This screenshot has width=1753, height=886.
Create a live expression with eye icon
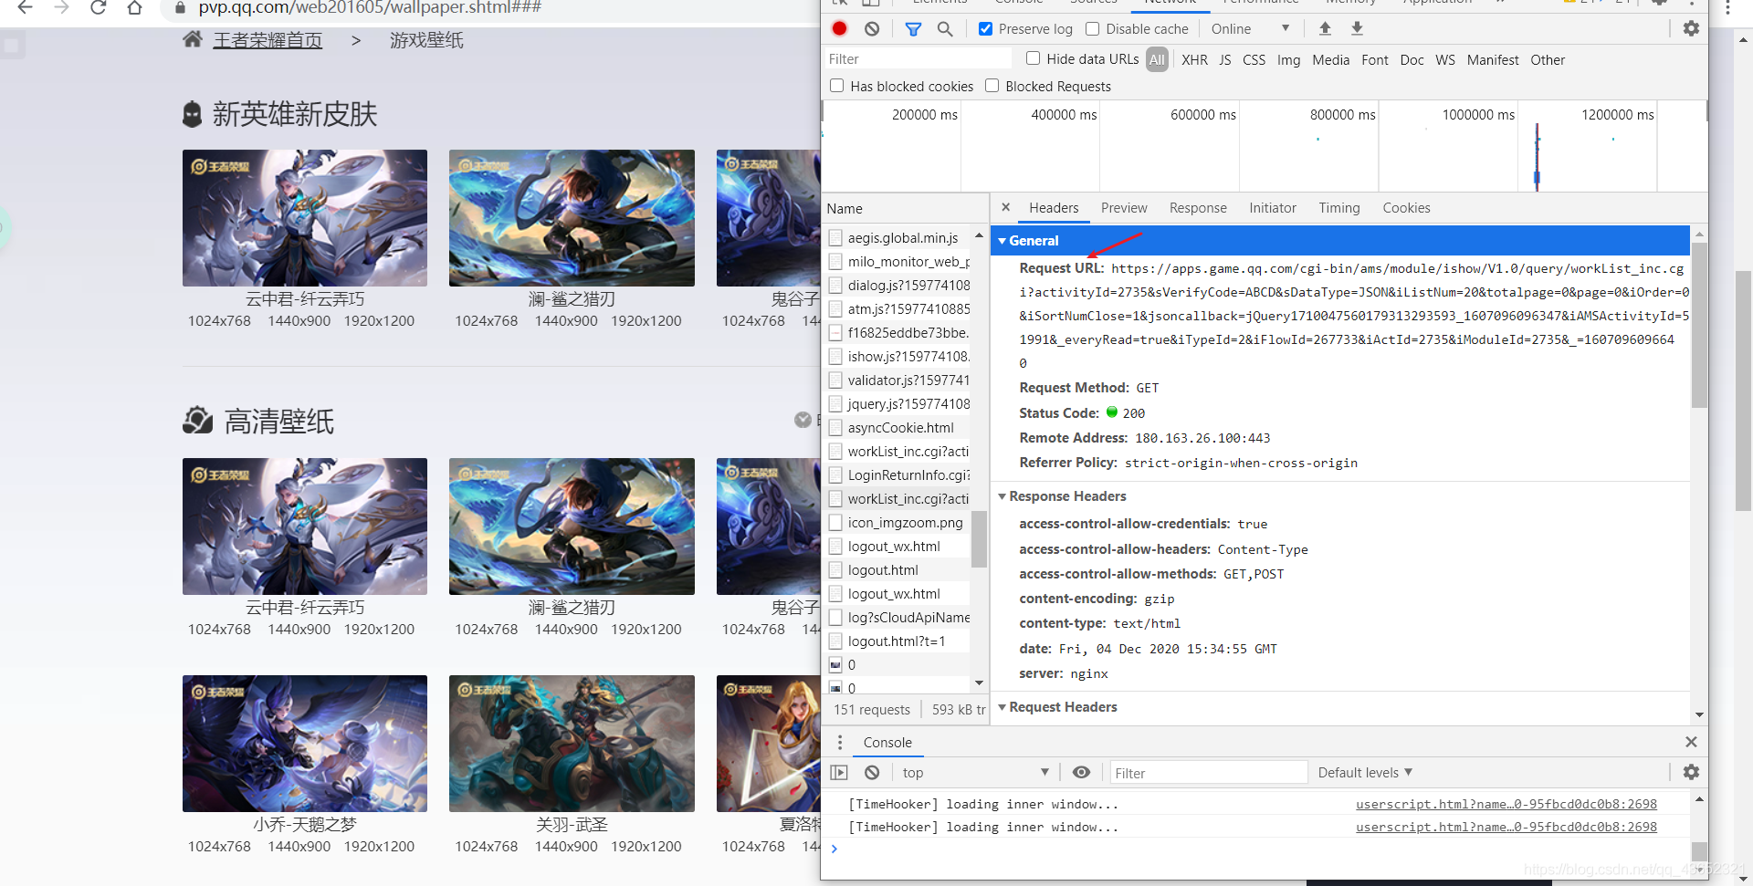pos(1081,773)
